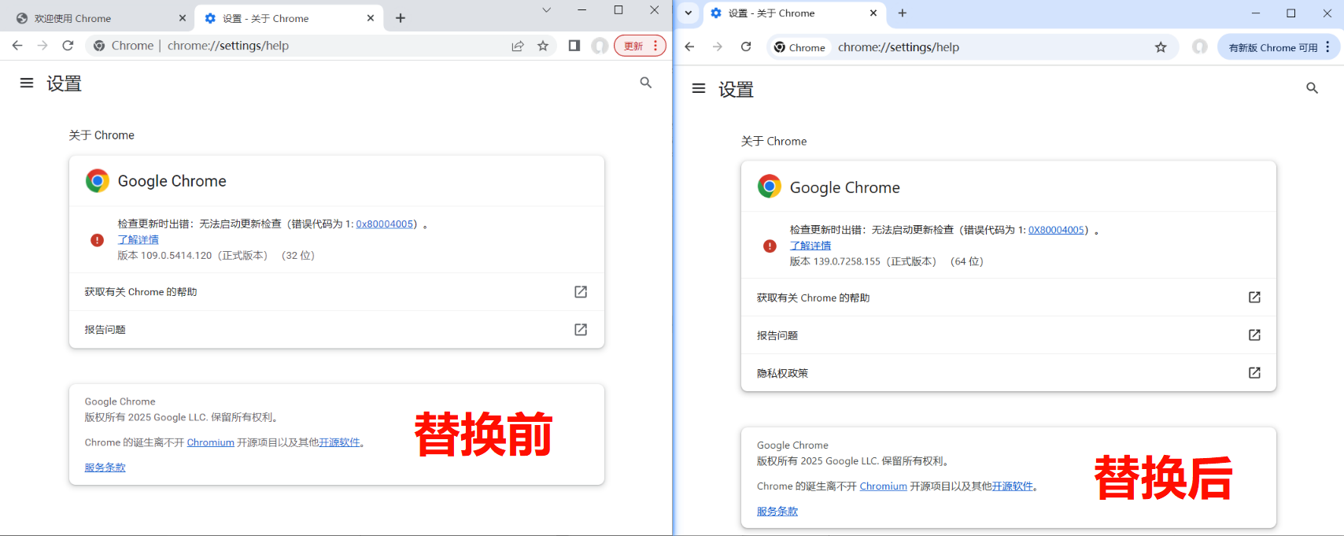The height and width of the screenshot is (536, 1344).
Task: Click share icon in left window address bar
Action: click(x=518, y=46)
